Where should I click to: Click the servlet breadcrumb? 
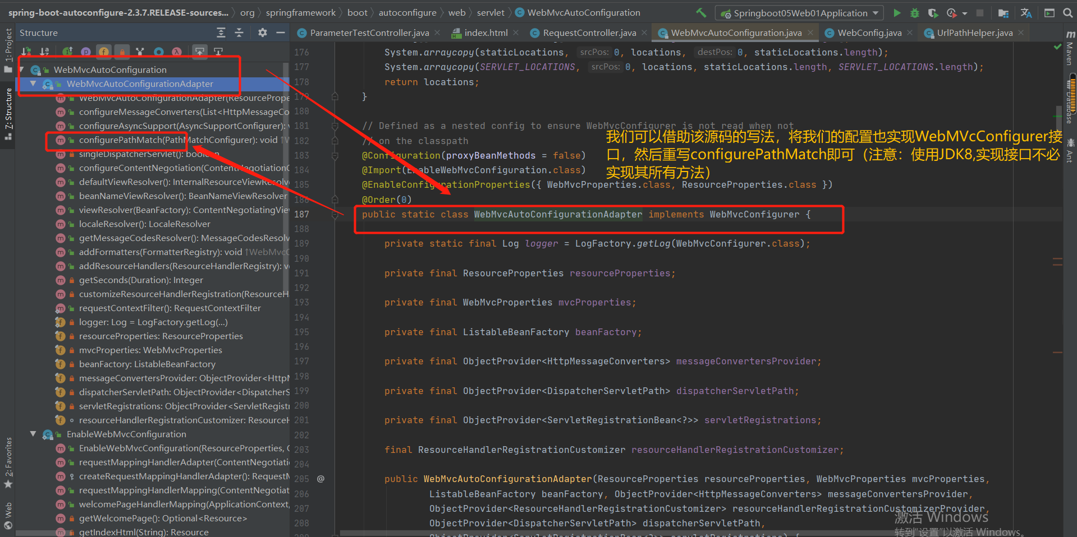491,12
